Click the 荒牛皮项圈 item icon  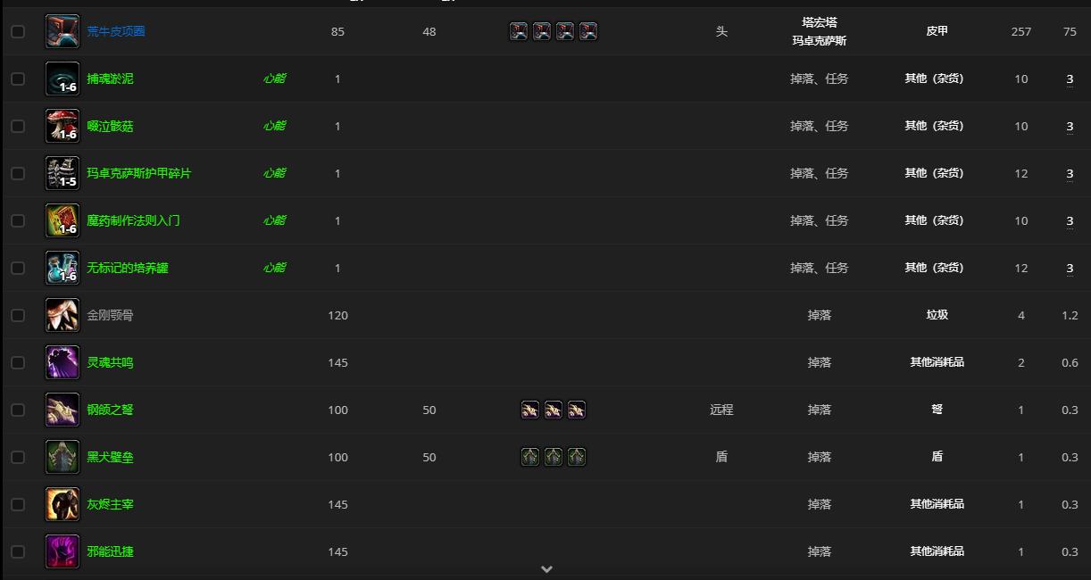click(x=62, y=31)
